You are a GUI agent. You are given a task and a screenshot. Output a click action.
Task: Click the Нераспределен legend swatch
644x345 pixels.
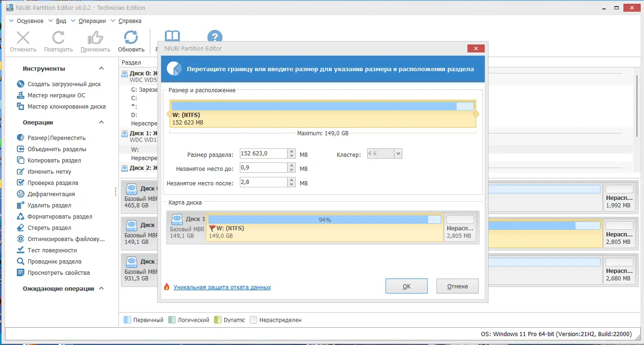tap(253, 320)
